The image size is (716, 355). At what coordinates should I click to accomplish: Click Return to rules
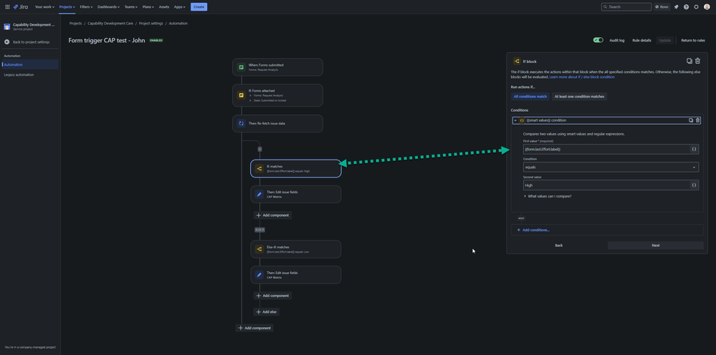coord(693,40)
